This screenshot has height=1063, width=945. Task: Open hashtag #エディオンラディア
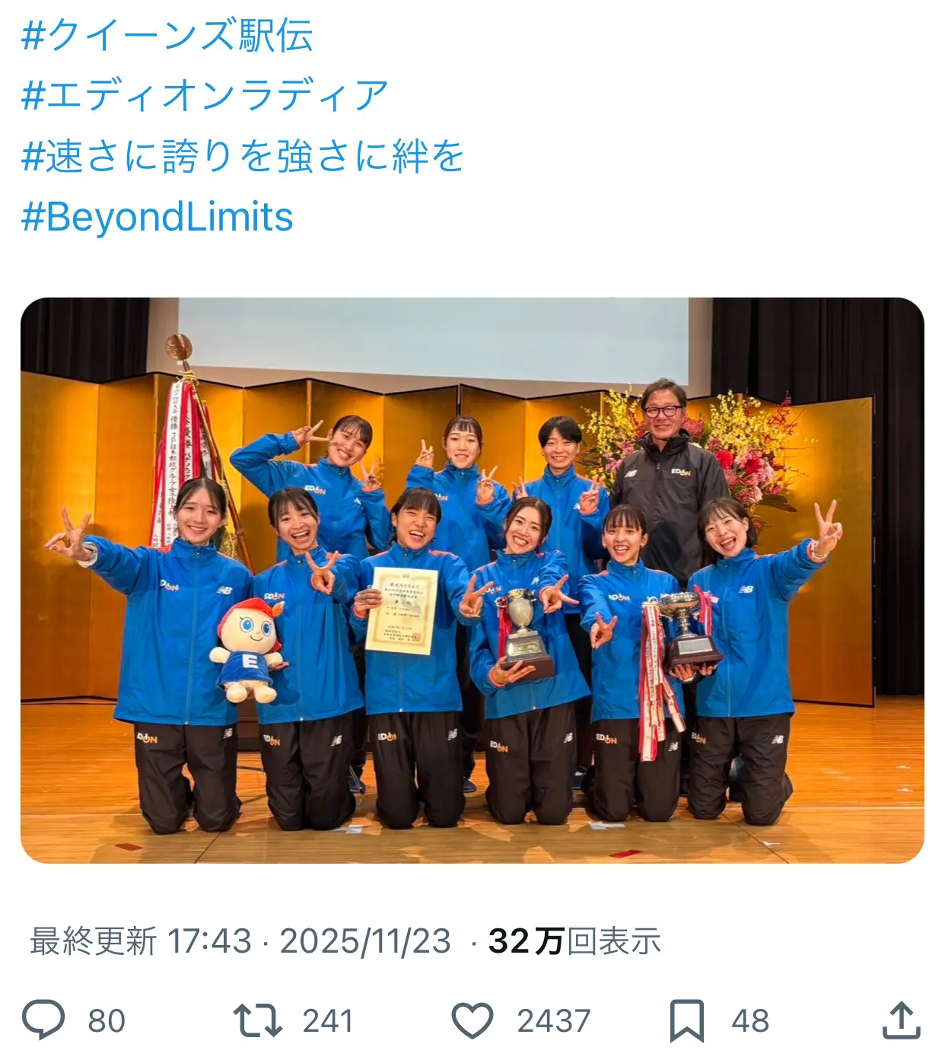pos(205,96)
